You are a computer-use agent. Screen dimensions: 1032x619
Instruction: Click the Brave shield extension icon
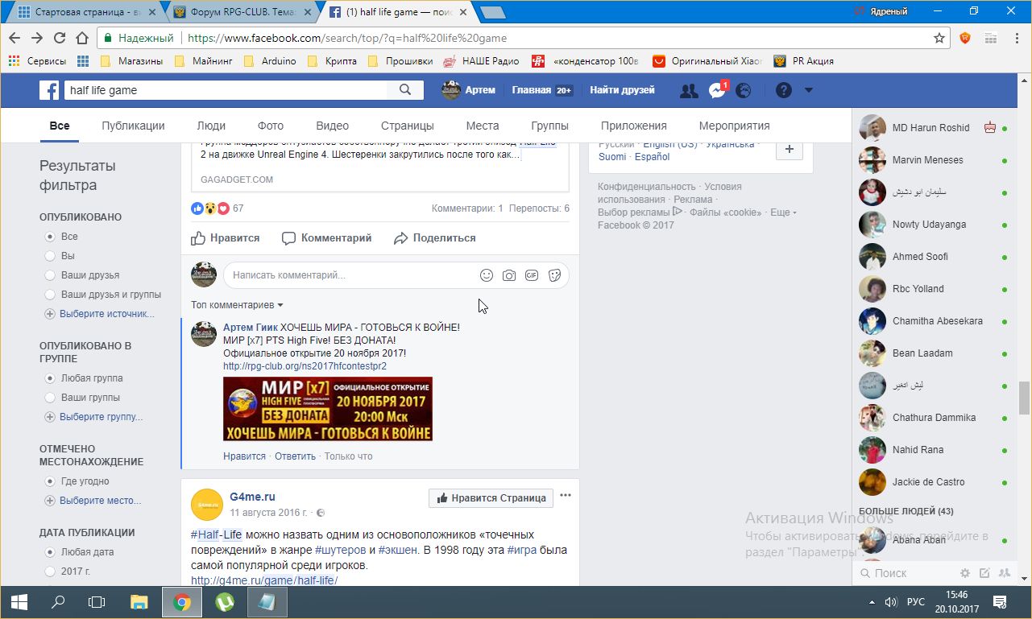(965, 38)
